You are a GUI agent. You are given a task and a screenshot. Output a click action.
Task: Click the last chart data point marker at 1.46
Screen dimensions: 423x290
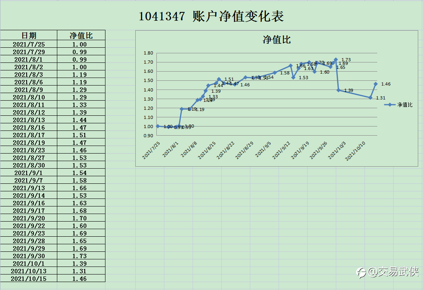[376, 84]
